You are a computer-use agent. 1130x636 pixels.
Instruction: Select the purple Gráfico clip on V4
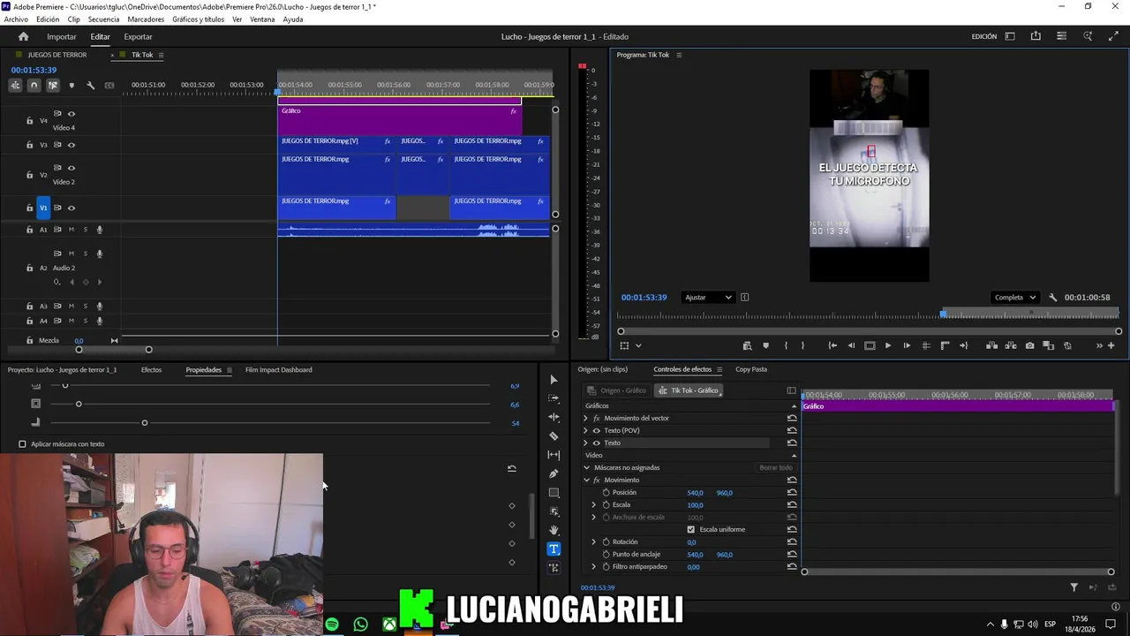point(399,119)
